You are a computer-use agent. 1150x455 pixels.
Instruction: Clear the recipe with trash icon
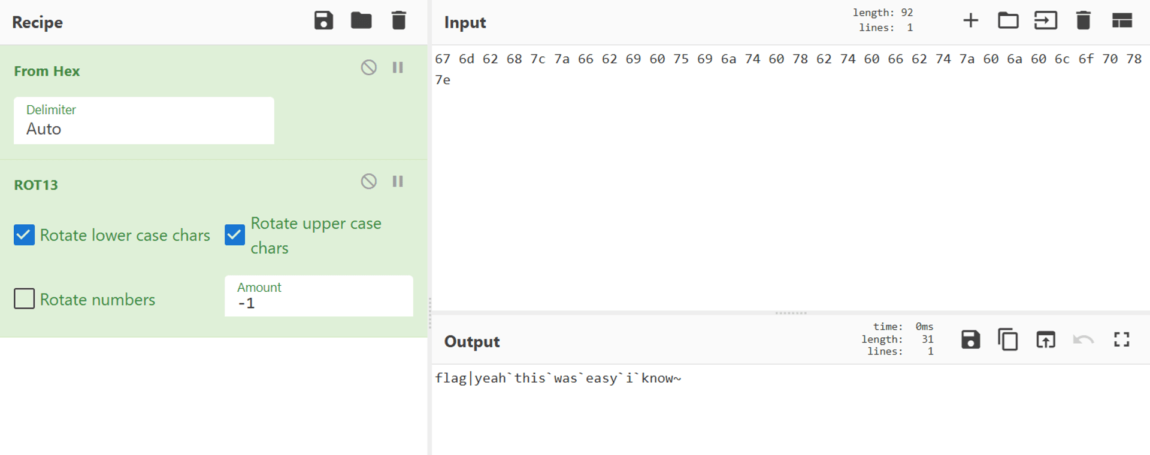click(x=399, y=21)
